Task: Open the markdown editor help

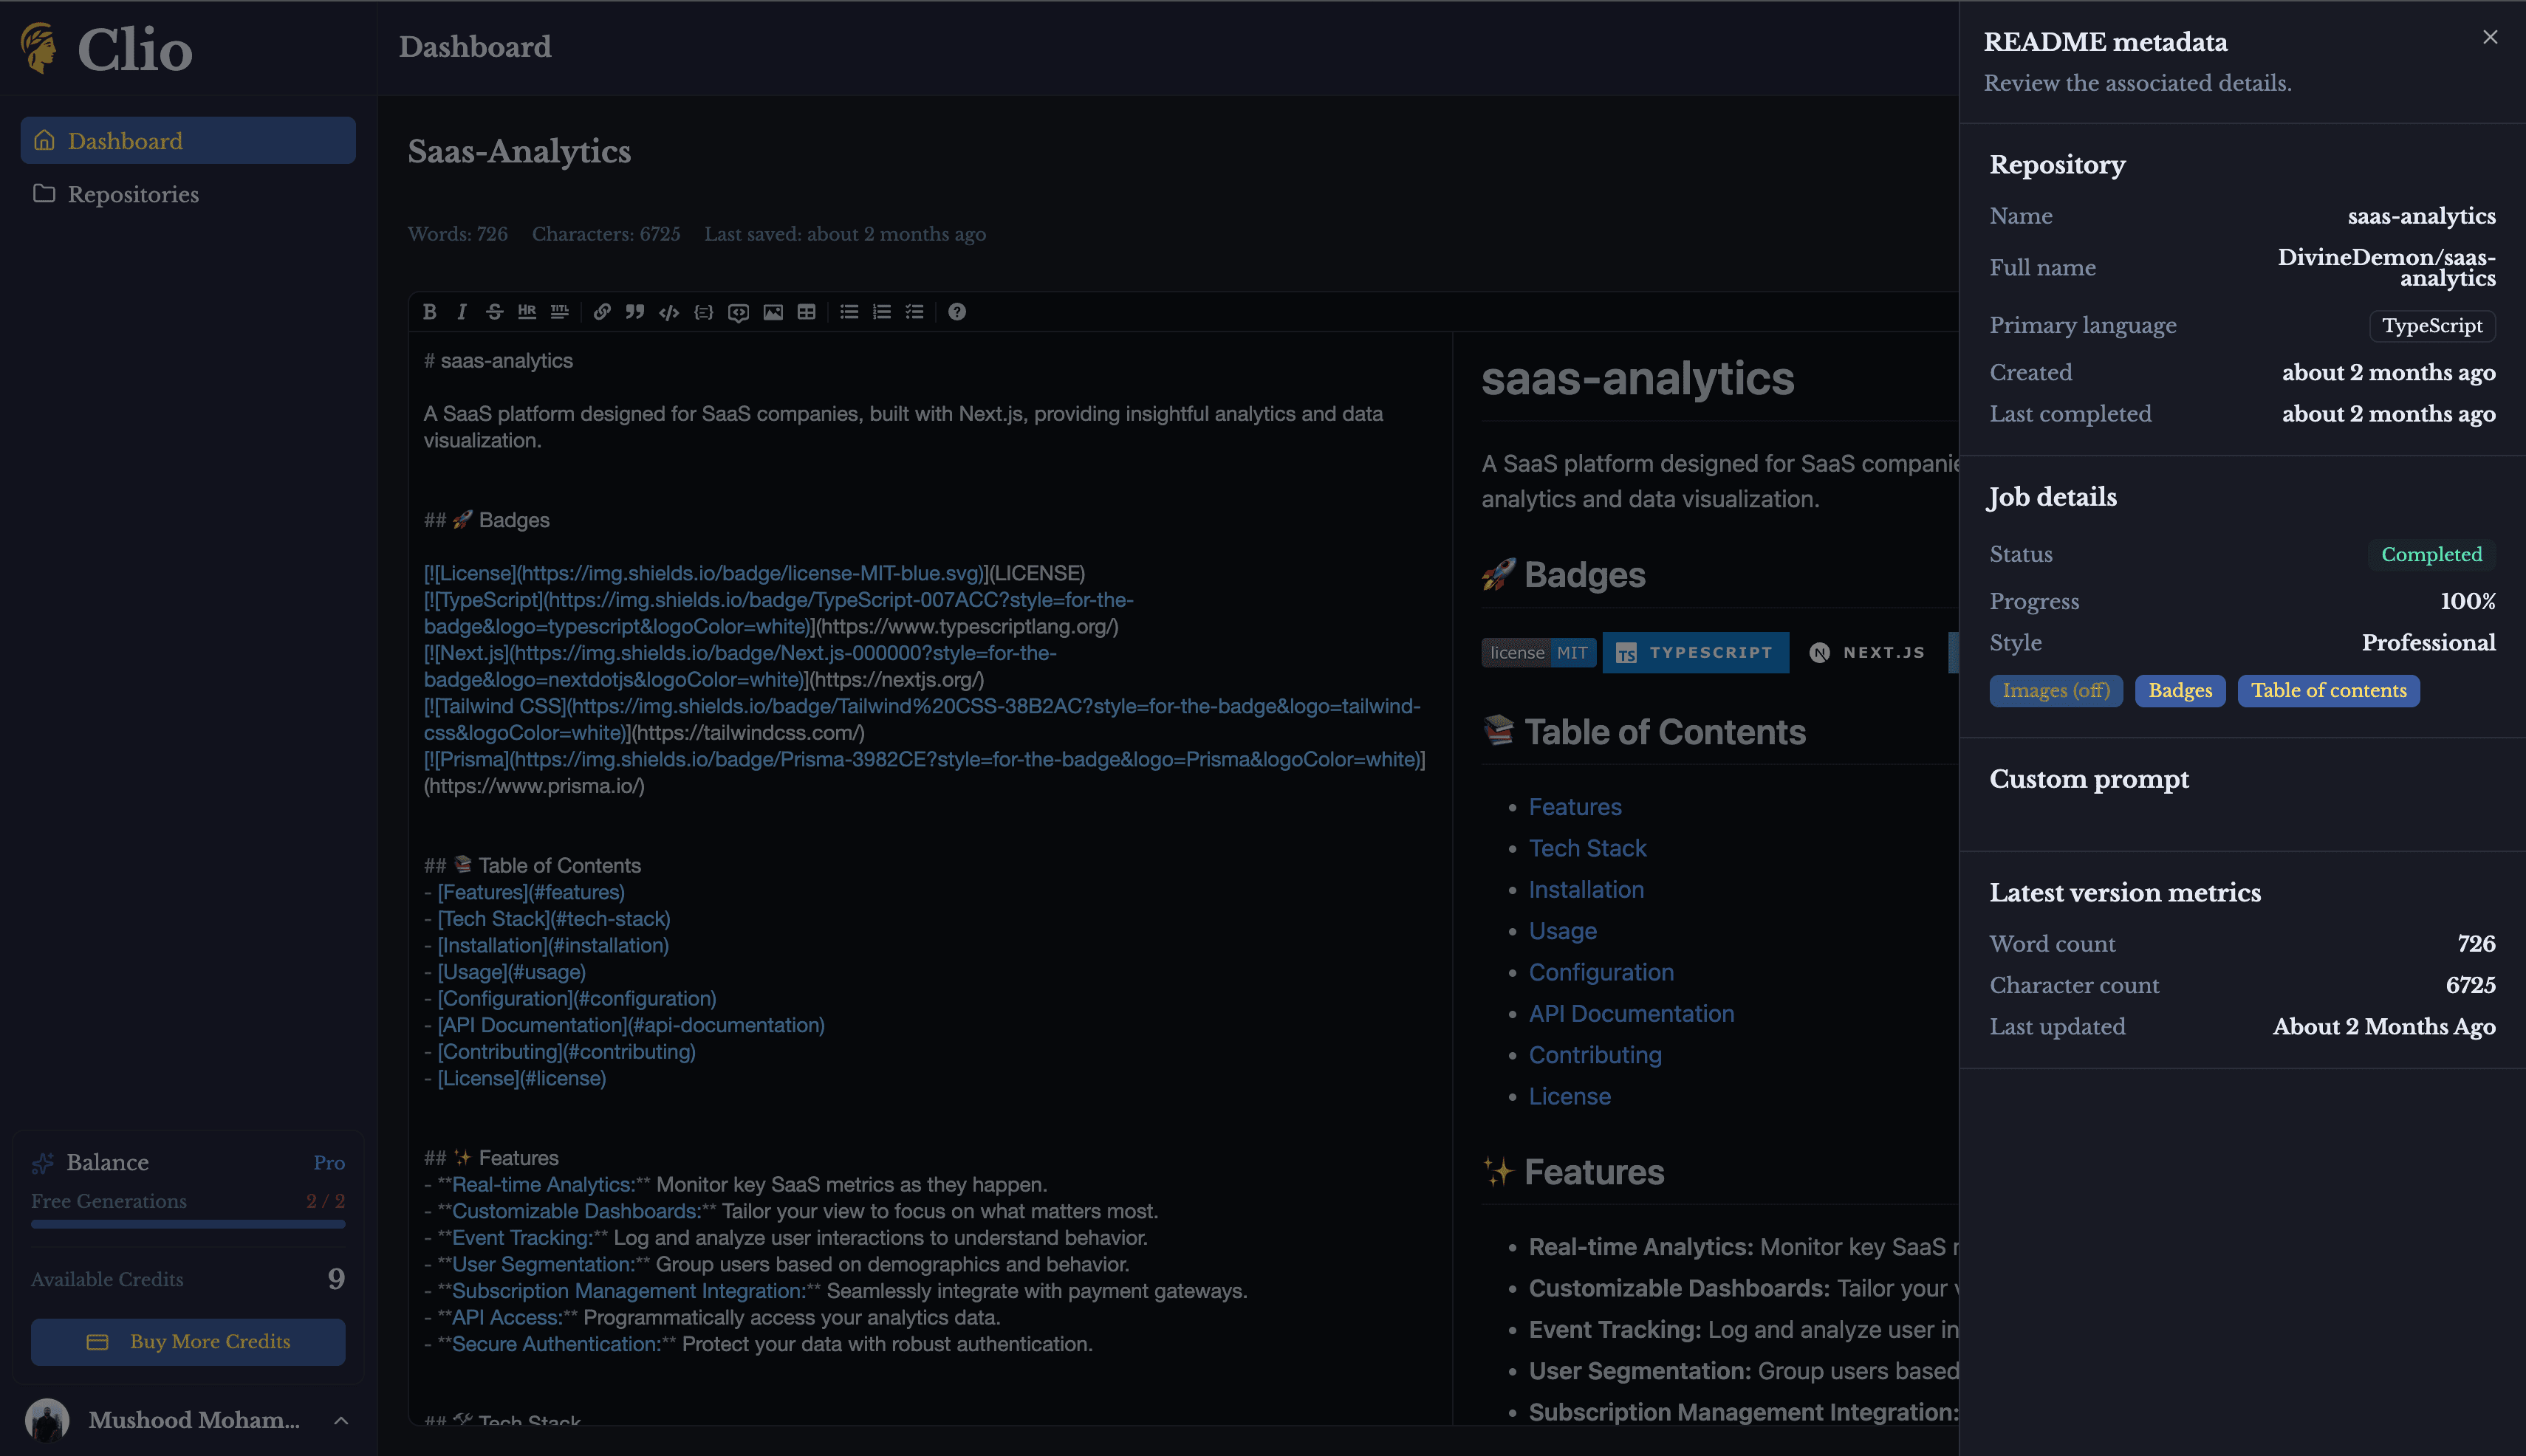Action: 957,312
